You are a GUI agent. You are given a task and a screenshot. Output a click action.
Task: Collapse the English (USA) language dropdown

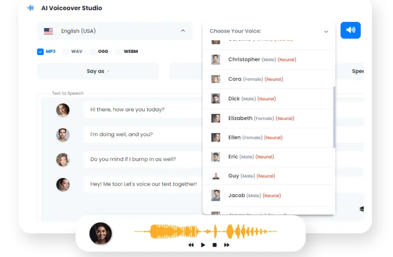pyautogui.click(x=182, y=31)
